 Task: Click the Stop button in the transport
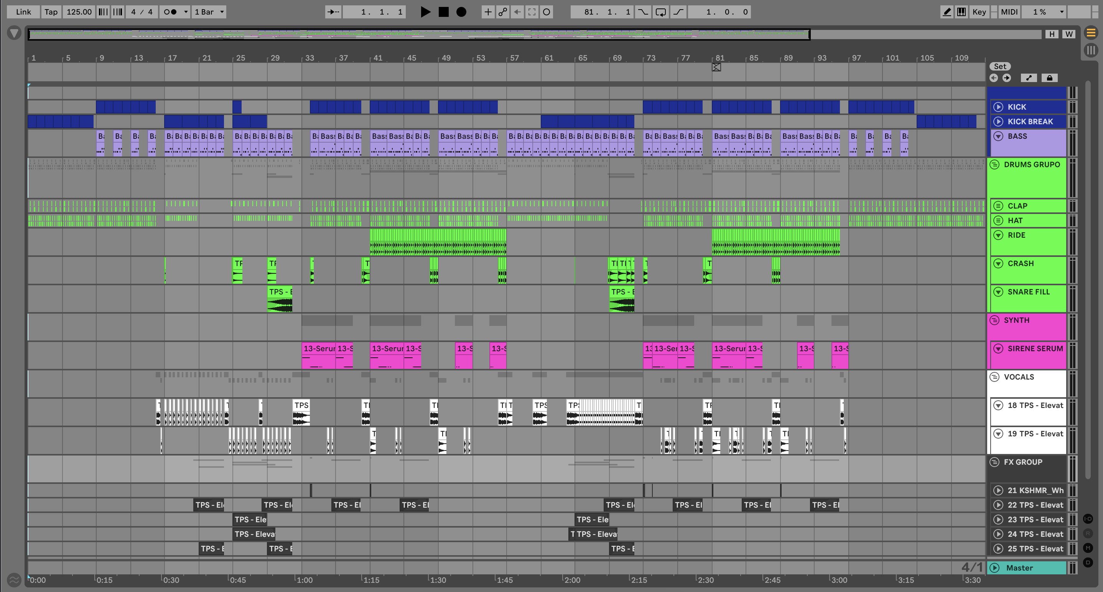444,12
